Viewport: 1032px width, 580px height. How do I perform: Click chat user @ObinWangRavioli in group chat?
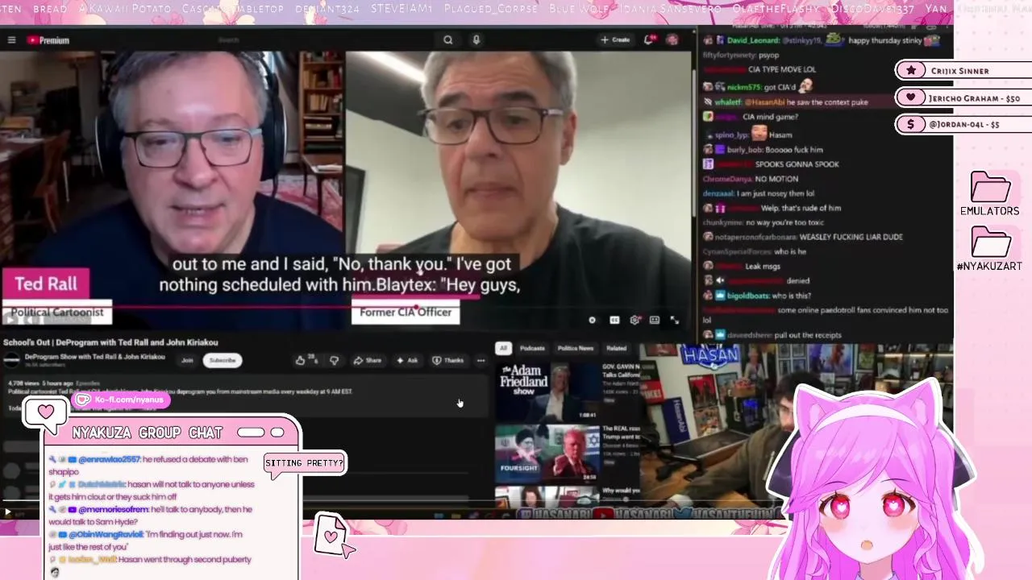click(x=106, y=534)
